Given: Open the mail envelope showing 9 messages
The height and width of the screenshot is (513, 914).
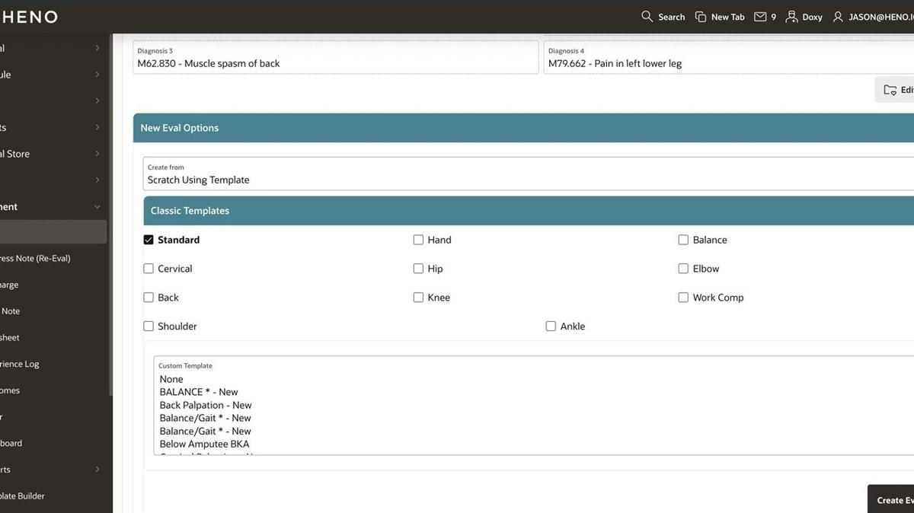Looking at the screenshot, I should pyautogui.click(x=759, y=16).
